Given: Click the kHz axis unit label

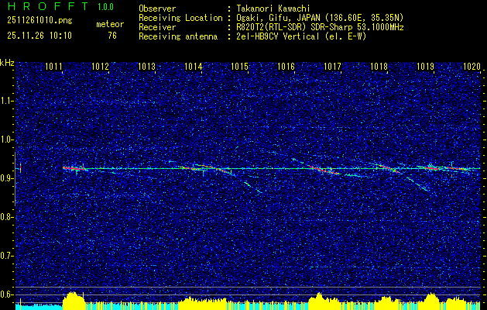Looking at the screenshot, I should pyautogui.click(x=7, y=63).
